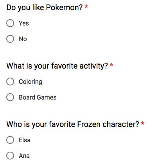The height and width of the screenshot is (165, 151).
Task: Click the red asterisk beside the Pokemon question
Action: click(86, 7)
